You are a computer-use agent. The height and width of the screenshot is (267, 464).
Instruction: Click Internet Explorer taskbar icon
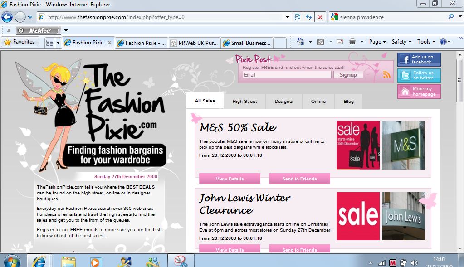(39, 261)
